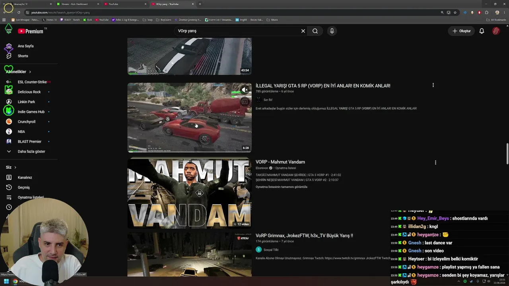Open the Ebonivon channel link
The height and width of the screenshot is (286, 509).
[x=262, y=168]
